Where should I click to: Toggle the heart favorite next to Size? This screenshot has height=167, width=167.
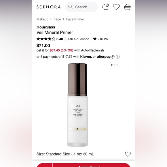pyautogui.click(x=128, y=154)
